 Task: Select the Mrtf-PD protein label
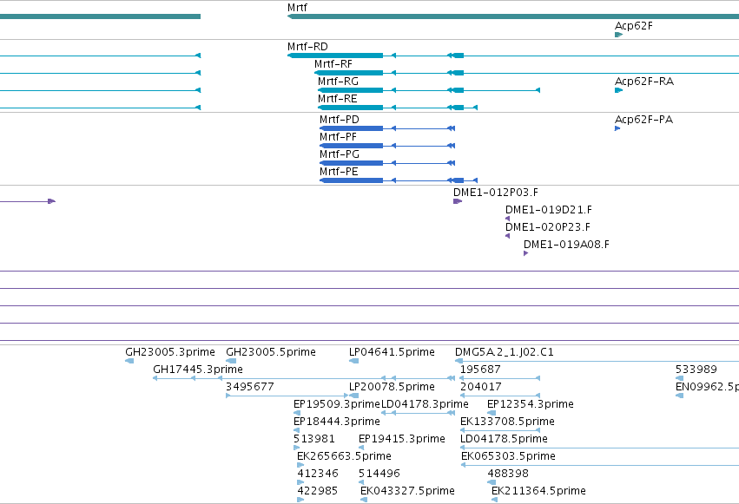coord(340,120)
